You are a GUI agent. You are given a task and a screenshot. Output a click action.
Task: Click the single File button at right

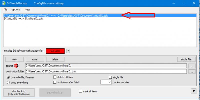click(x=186, y=59)
